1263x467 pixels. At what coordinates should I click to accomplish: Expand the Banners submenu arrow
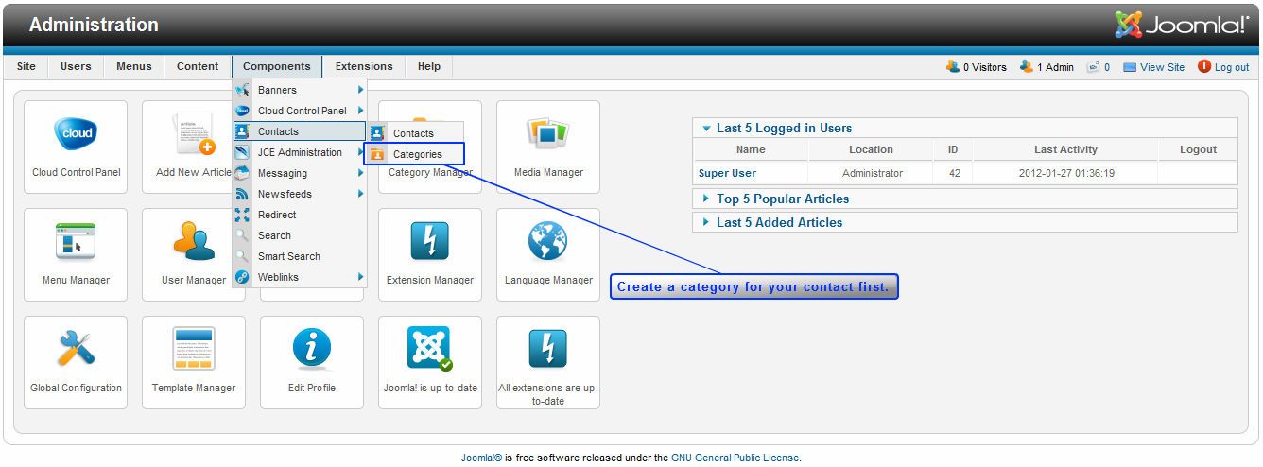pyautogui.click(x=360, y=90)
